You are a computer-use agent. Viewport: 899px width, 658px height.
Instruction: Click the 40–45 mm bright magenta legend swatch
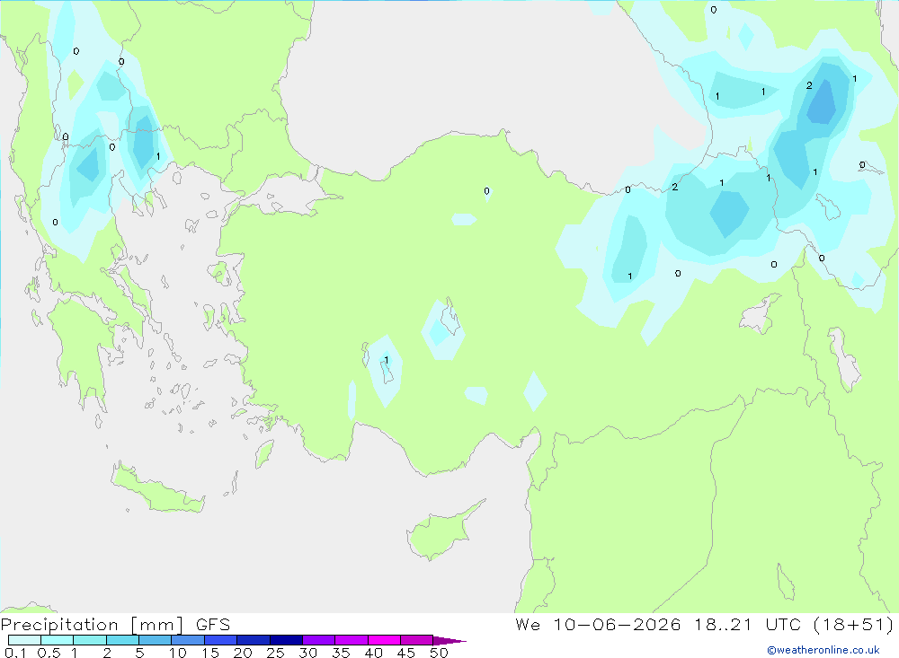[384, 640]
